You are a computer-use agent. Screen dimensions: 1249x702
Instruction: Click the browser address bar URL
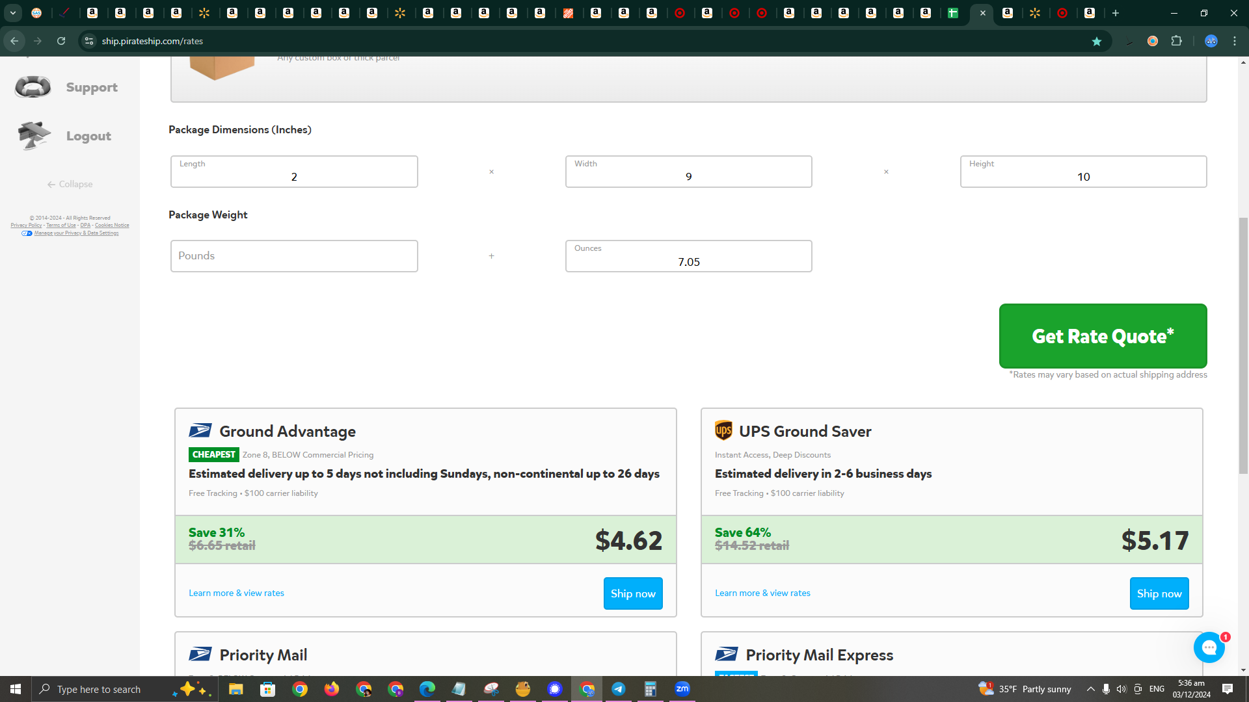click(x=152, y=41)
